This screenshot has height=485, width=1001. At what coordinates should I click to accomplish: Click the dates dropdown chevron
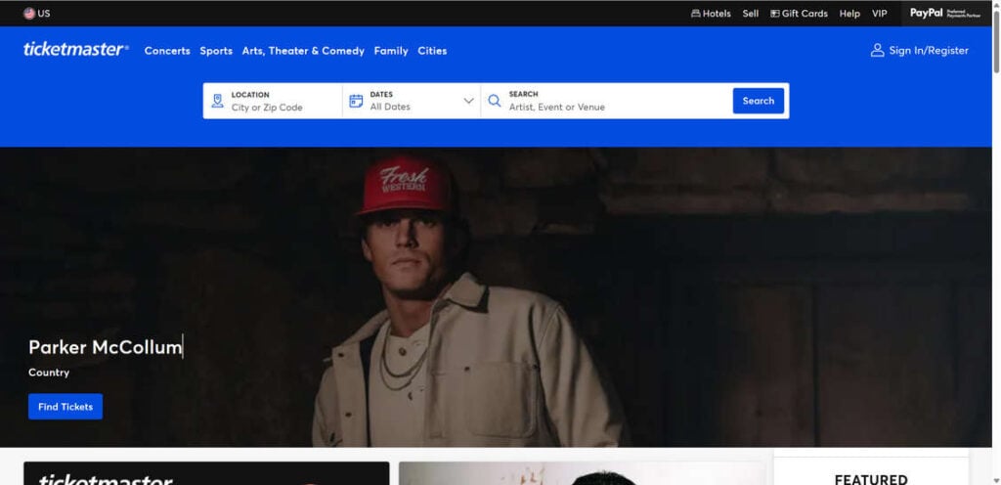click(468, 101)
